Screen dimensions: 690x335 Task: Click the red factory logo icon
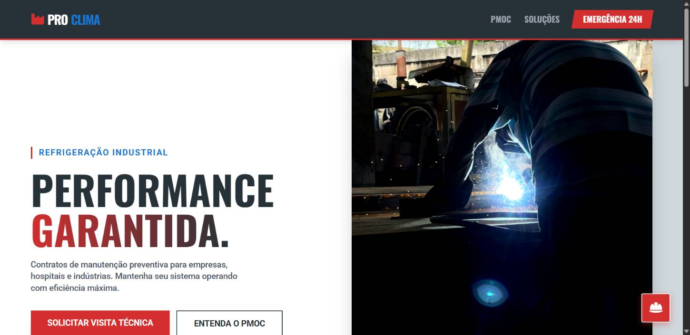[37, 19]
